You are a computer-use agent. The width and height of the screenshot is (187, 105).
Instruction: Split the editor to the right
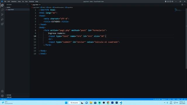coord(182,5)
